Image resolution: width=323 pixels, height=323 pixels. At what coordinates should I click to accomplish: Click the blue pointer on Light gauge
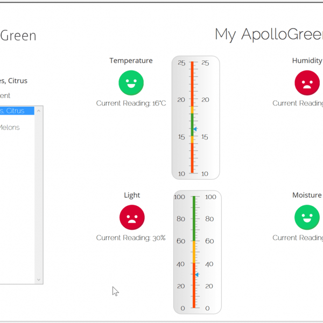click(196, 275)
